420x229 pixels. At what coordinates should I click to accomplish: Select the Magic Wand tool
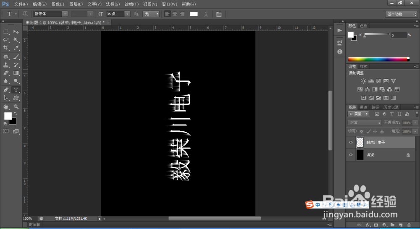[16, 40]
